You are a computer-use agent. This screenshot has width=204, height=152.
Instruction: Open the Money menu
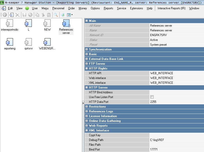click(x=83, y=8)
